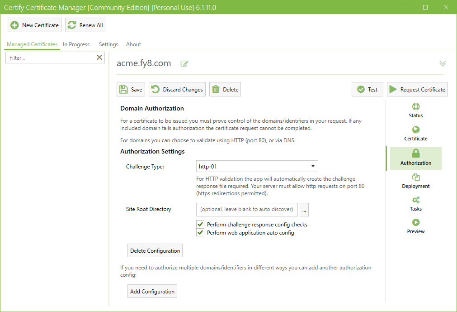Minimize the Certify window
This screenshot has width=457, height=312.
click(x=405, y=7)
